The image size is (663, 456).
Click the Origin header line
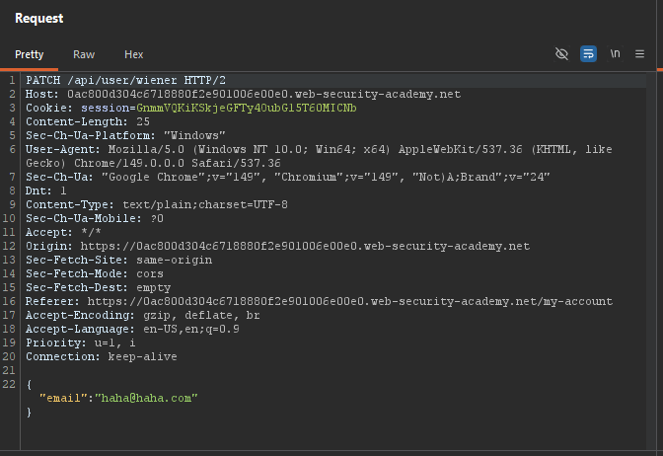click(278, 246)
